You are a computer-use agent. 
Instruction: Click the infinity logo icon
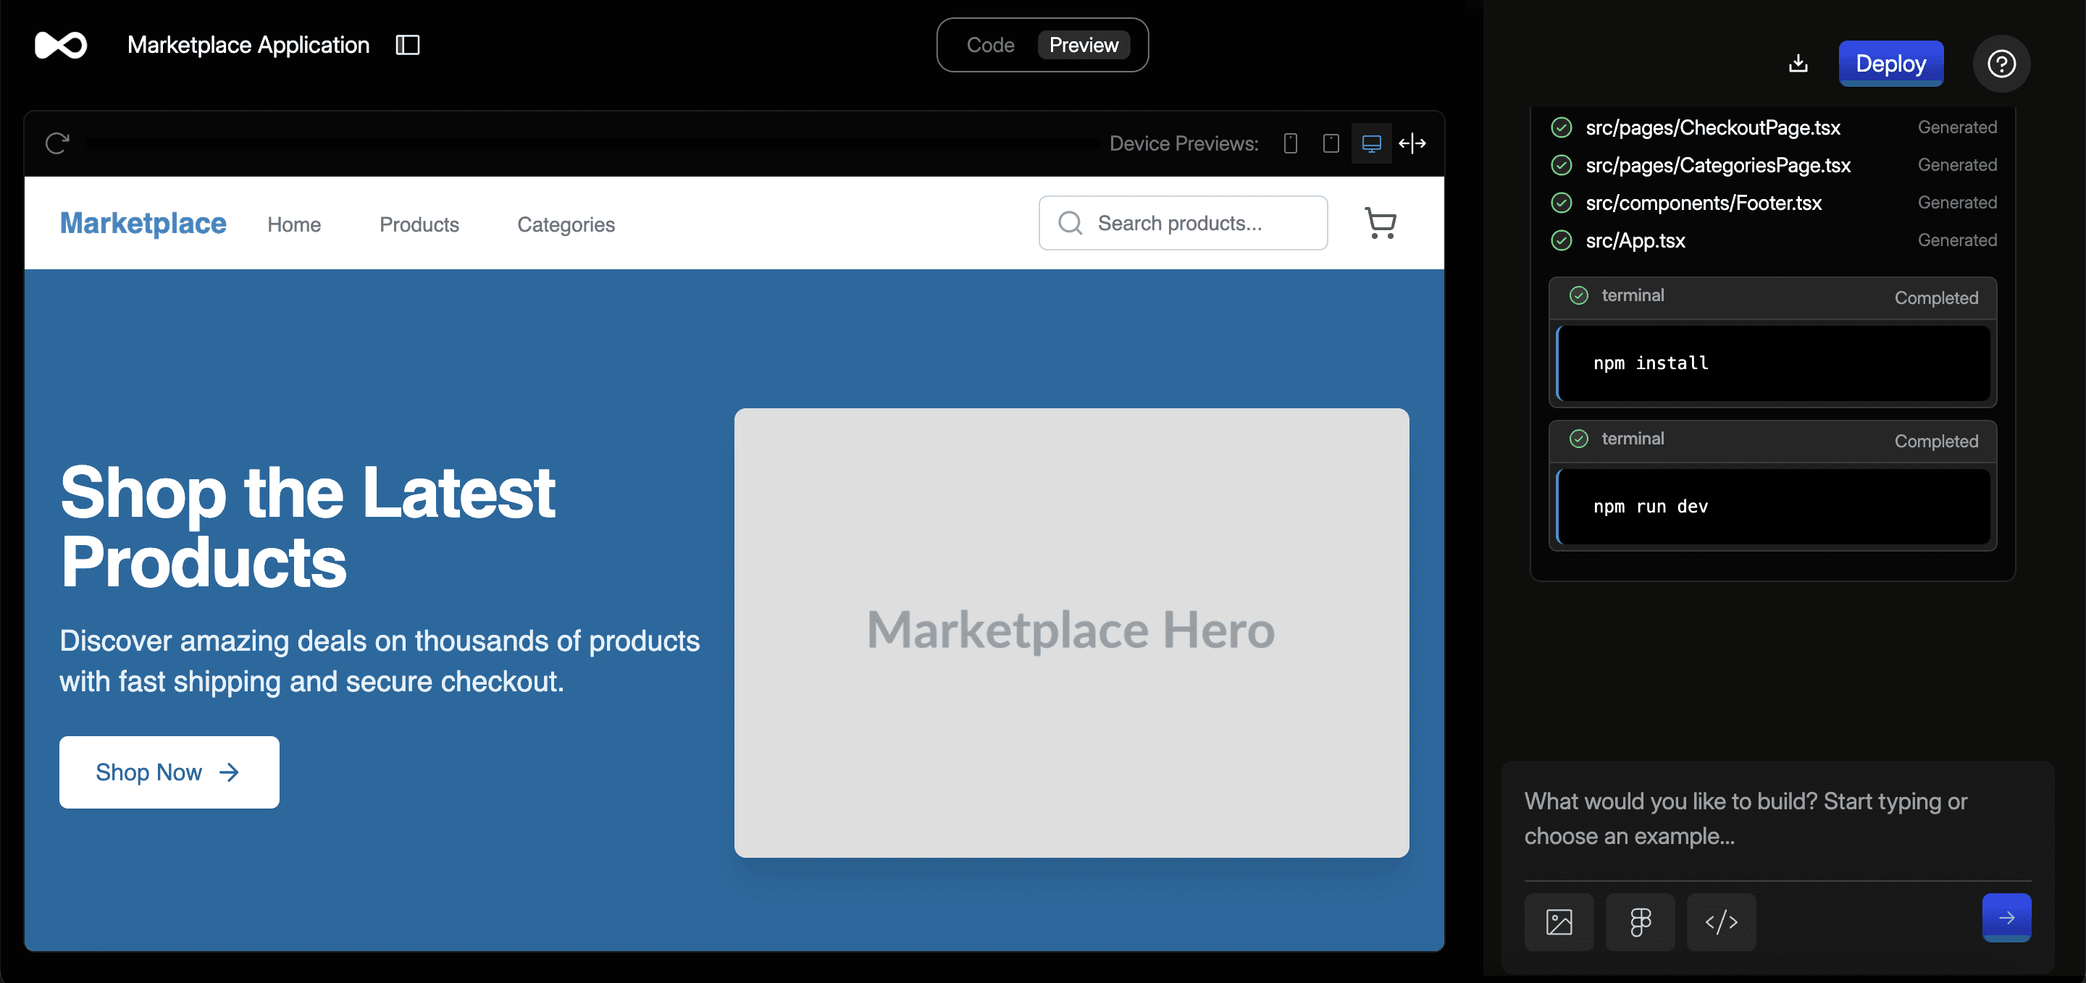point(61,46)
